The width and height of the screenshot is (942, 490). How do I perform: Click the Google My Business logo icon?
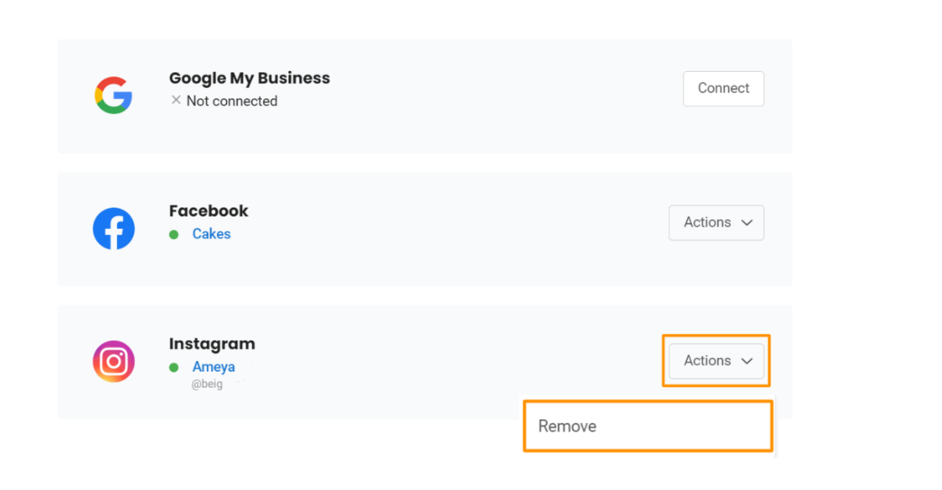(113, 95)
